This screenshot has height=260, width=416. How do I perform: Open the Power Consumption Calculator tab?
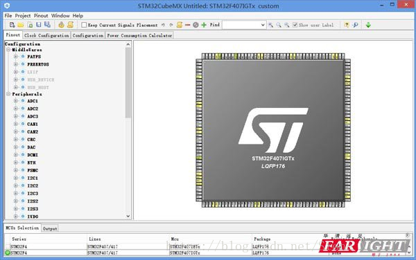139,35
